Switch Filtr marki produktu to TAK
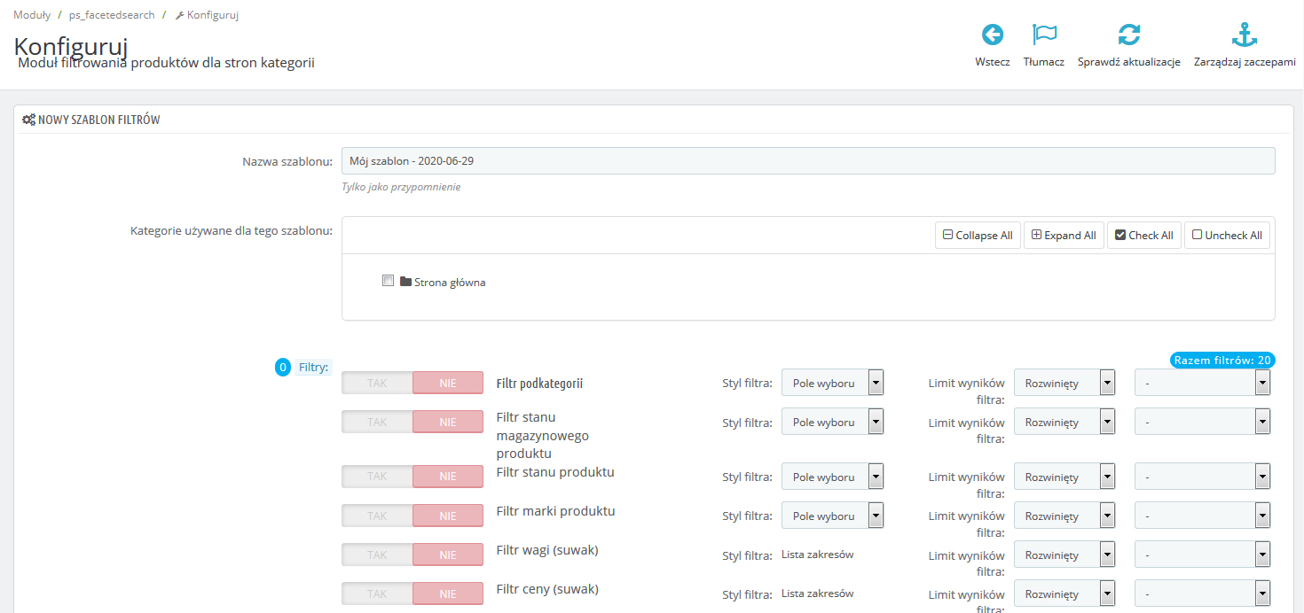 click(x=377, y=516)
